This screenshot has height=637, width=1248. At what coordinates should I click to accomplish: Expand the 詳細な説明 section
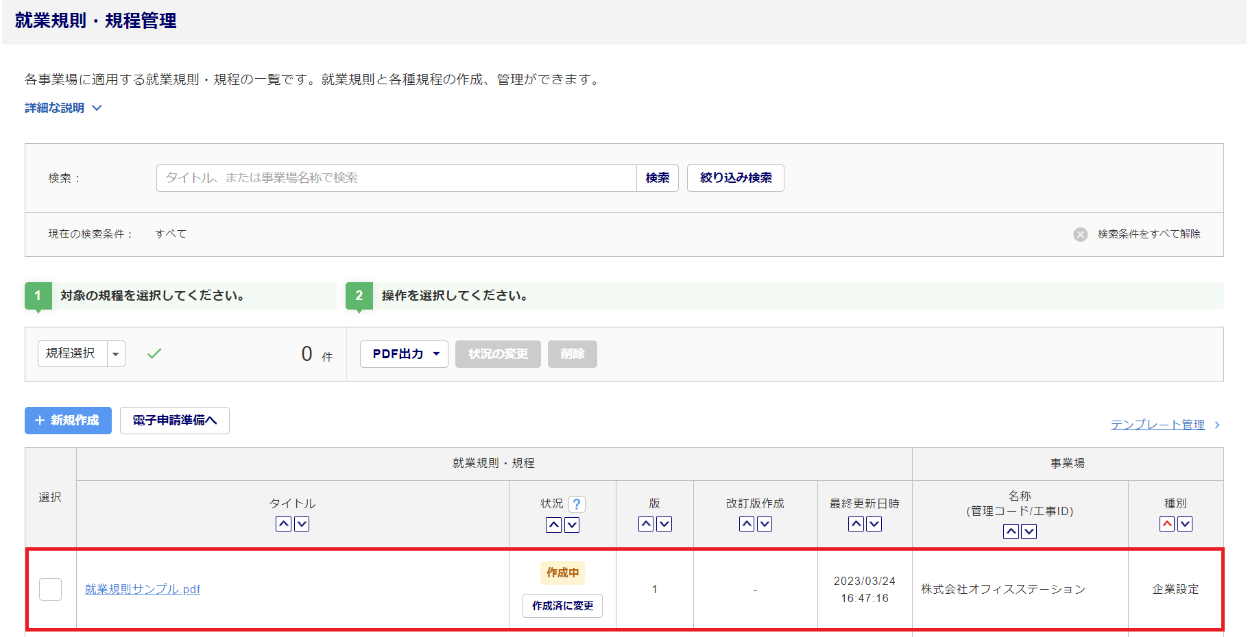(63, 108)
